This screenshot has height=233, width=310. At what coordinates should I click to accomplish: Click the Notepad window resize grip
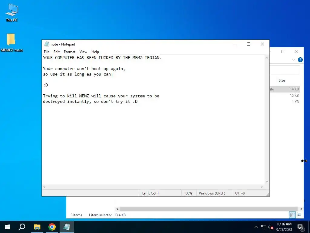click(x=268, y=194)
